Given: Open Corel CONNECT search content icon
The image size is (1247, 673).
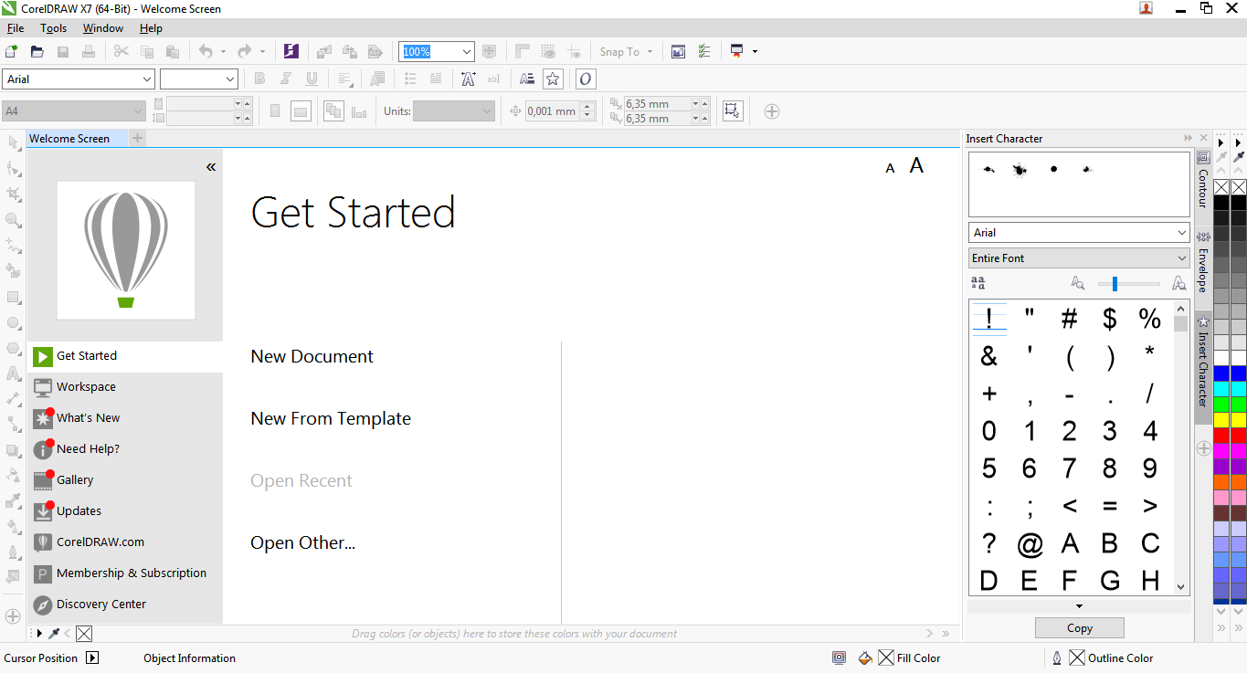Looking at the screenshot, I should [291, 51].
